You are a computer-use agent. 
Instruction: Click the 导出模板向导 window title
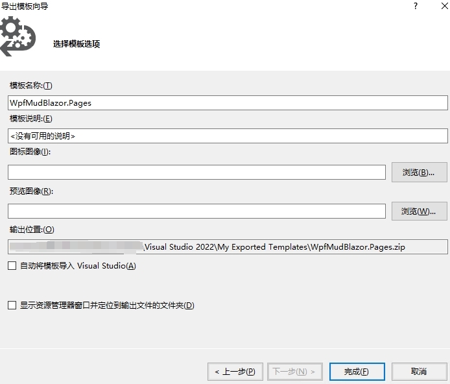click(25, 6)
